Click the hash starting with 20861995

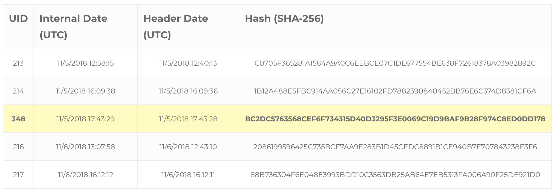[395, 147]
